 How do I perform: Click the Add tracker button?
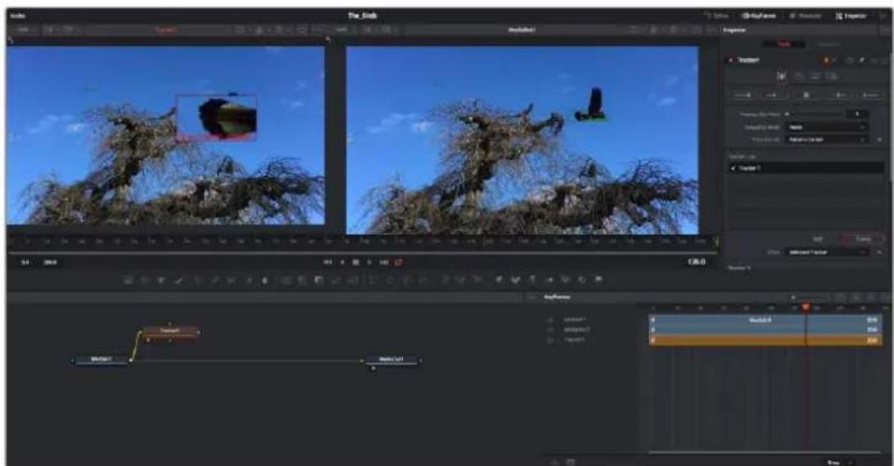817,239
